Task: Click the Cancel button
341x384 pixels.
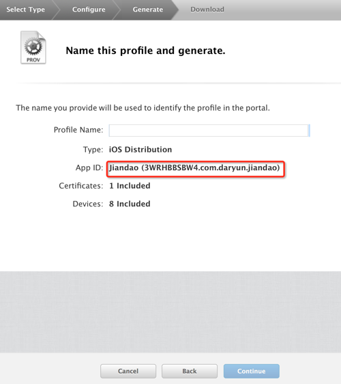Action: click(x=128, y=371)
